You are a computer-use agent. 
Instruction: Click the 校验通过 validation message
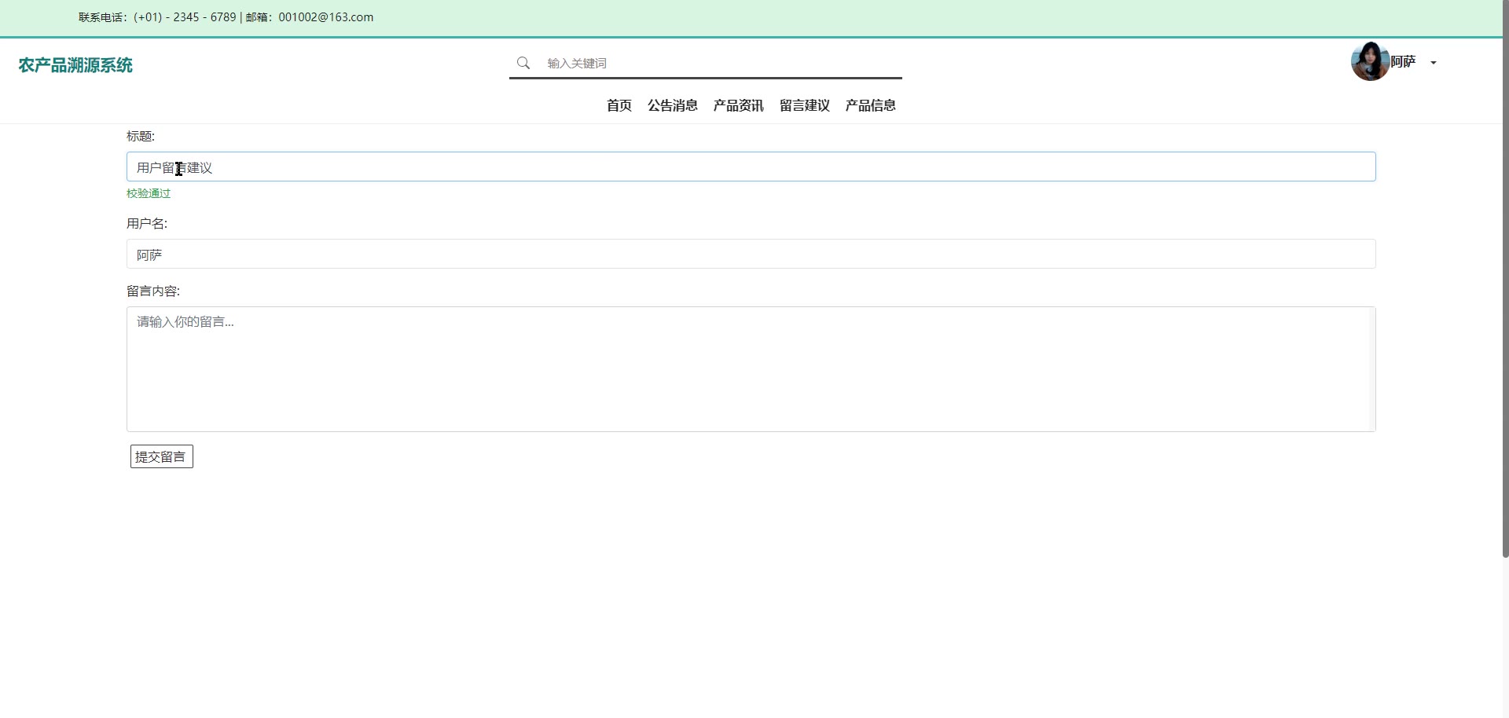[x=149, y=193]
